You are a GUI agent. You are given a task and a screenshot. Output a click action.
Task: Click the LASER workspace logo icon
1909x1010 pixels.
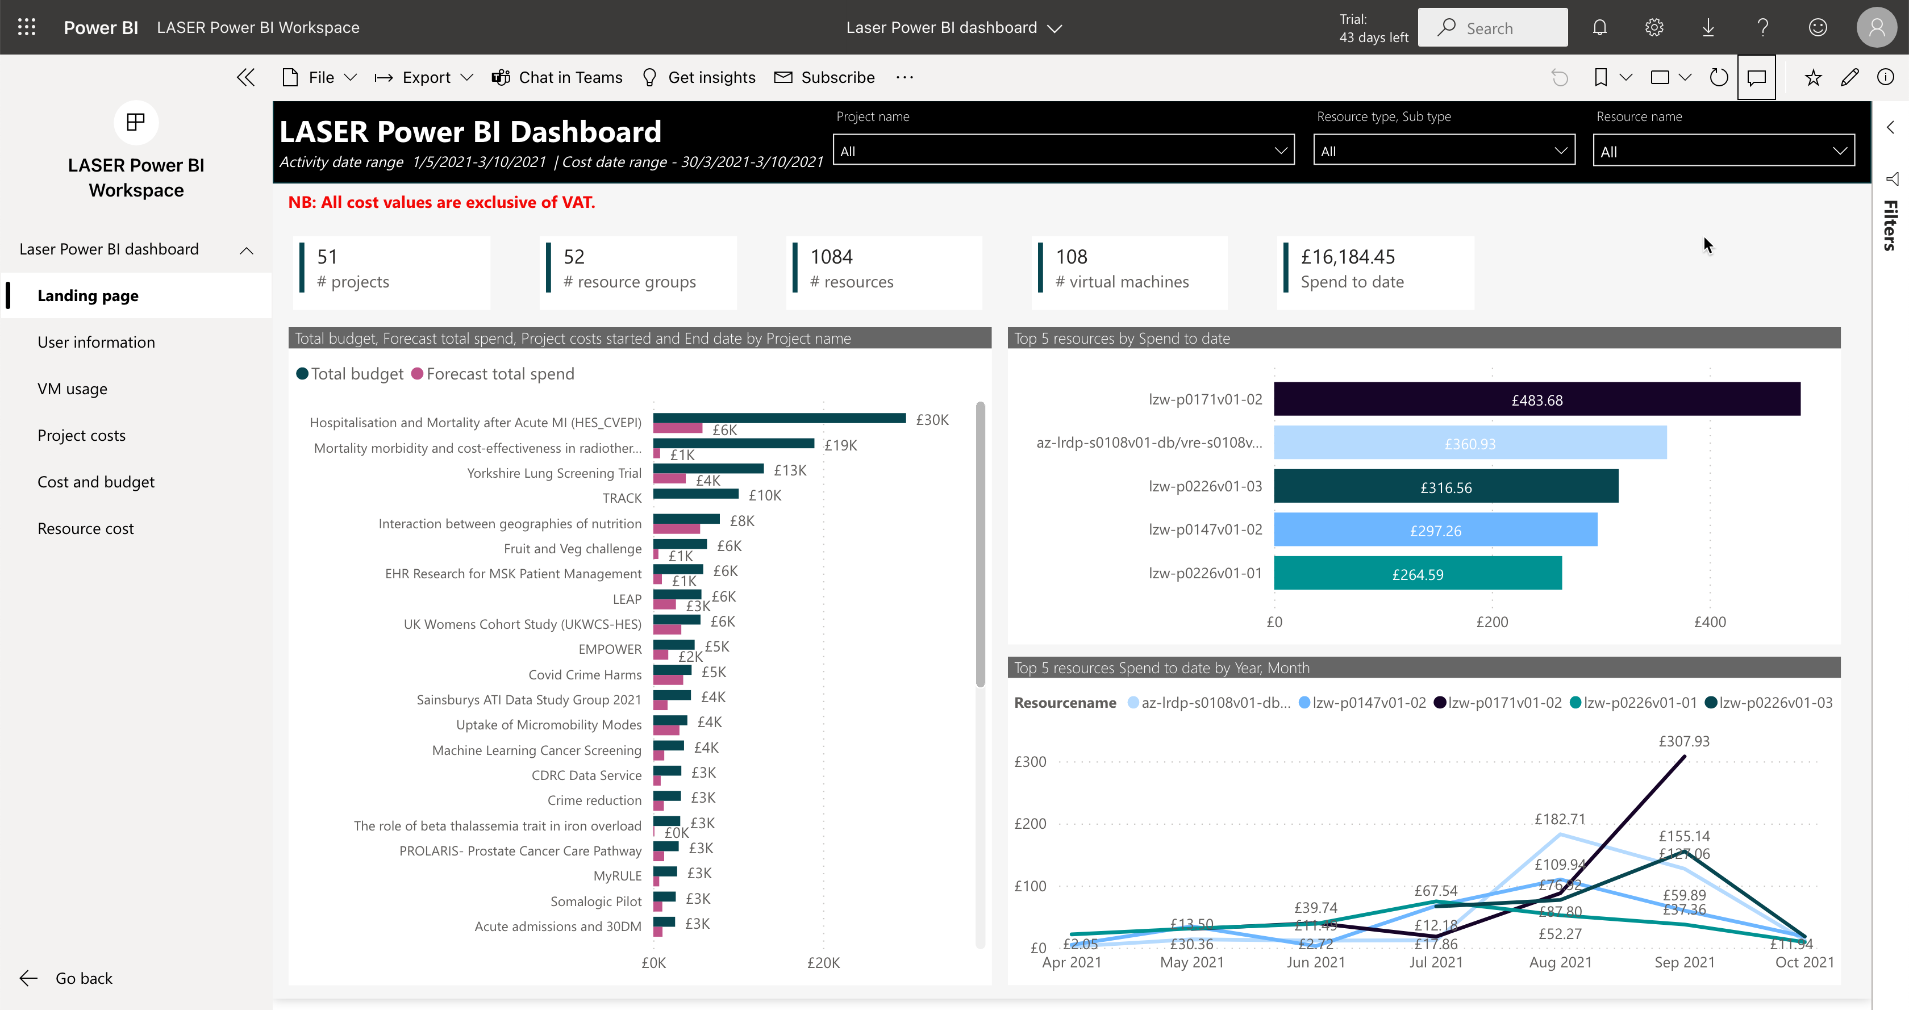coord(136,122)
